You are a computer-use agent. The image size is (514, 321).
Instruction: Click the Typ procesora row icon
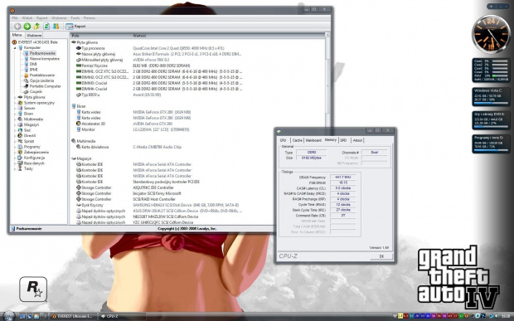pyautogui.click(x=79, y=48)
